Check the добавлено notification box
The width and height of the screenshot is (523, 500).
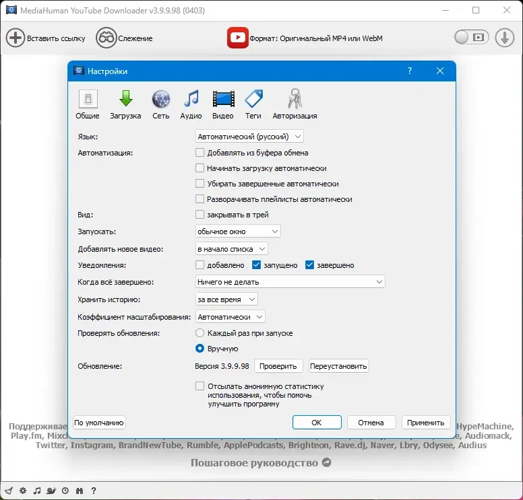click(x=199, y=265)
